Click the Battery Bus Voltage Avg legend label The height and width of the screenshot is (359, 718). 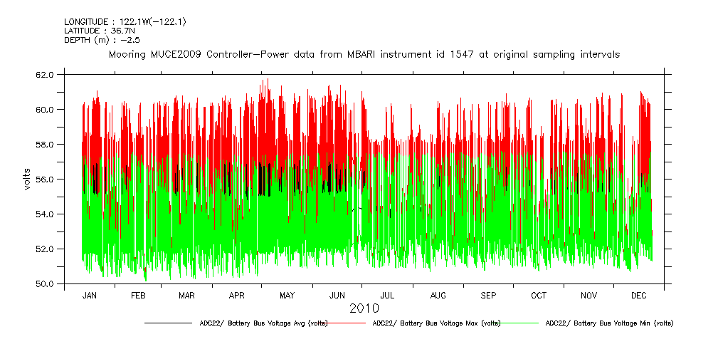[263, 323]
